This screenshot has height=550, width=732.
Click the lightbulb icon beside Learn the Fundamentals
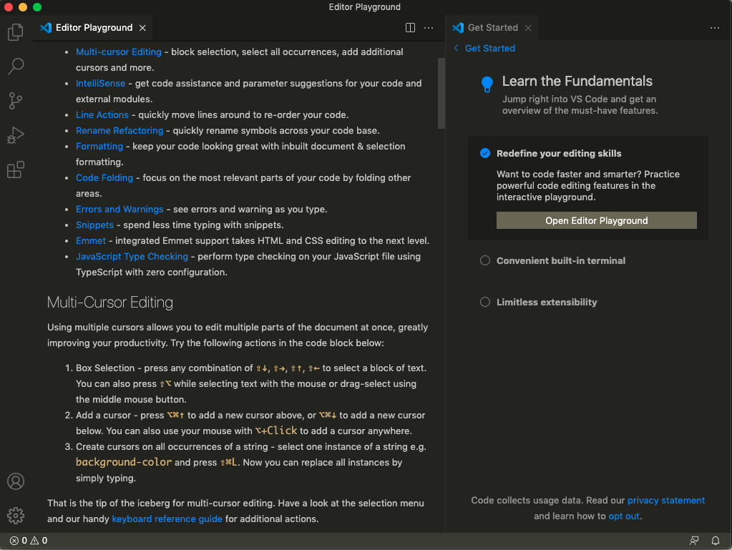click(x=487, y=84)
